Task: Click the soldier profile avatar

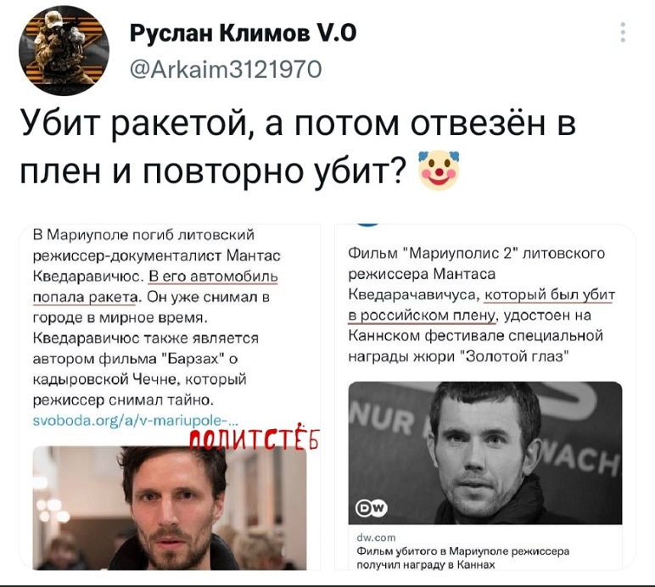Action: point(64,51)
